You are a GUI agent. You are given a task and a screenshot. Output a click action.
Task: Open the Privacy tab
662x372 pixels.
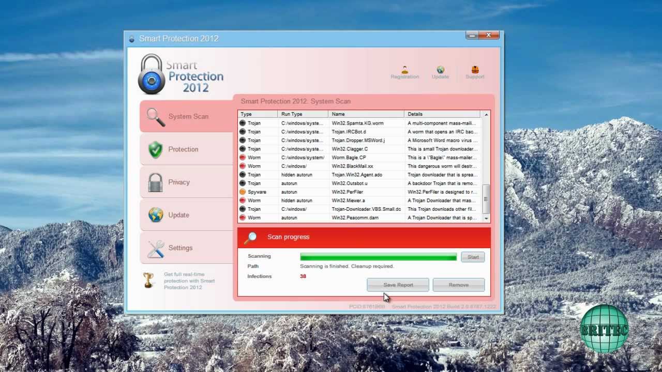click(187, 182)
